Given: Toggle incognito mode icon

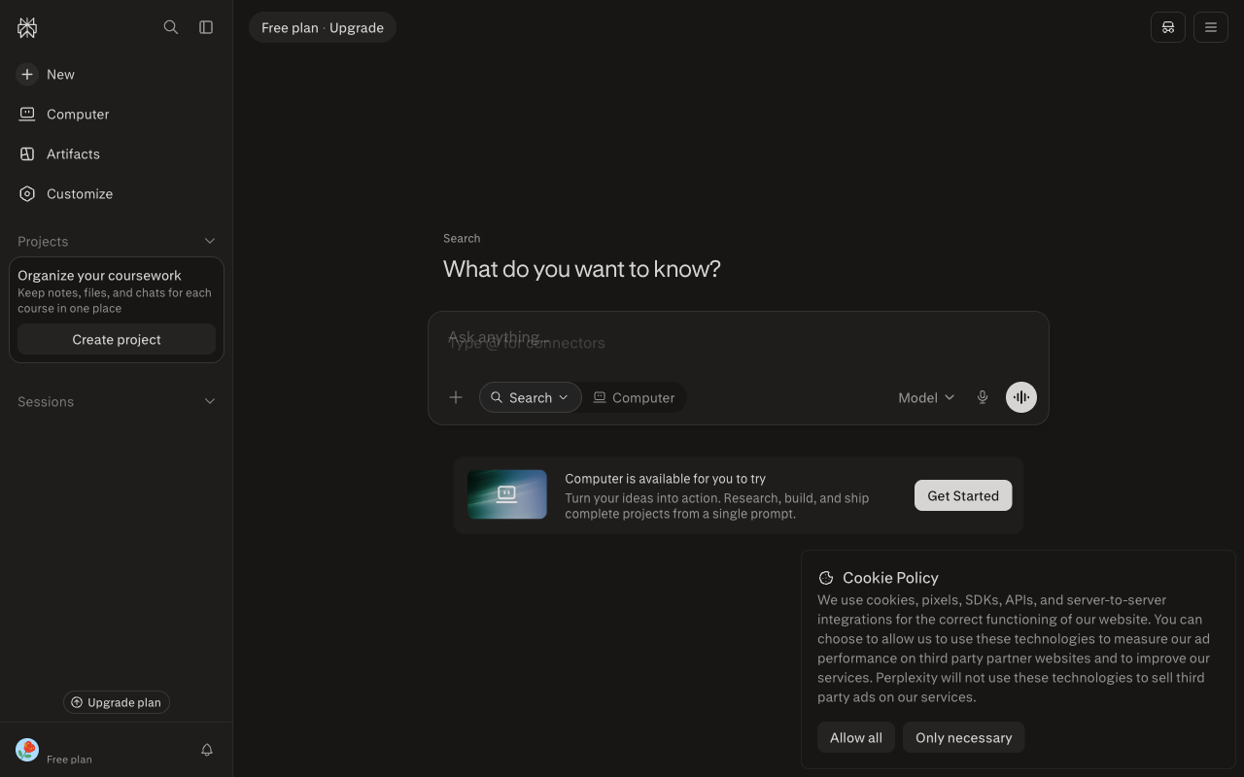Looking at the screenshot, I should click(x=1168, y=27).
